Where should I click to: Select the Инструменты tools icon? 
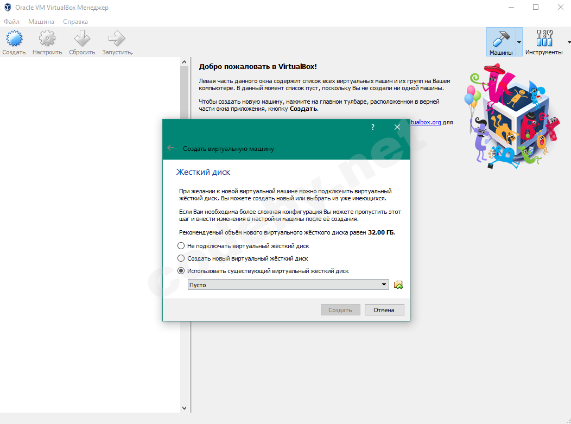click(x=544, y=38)
